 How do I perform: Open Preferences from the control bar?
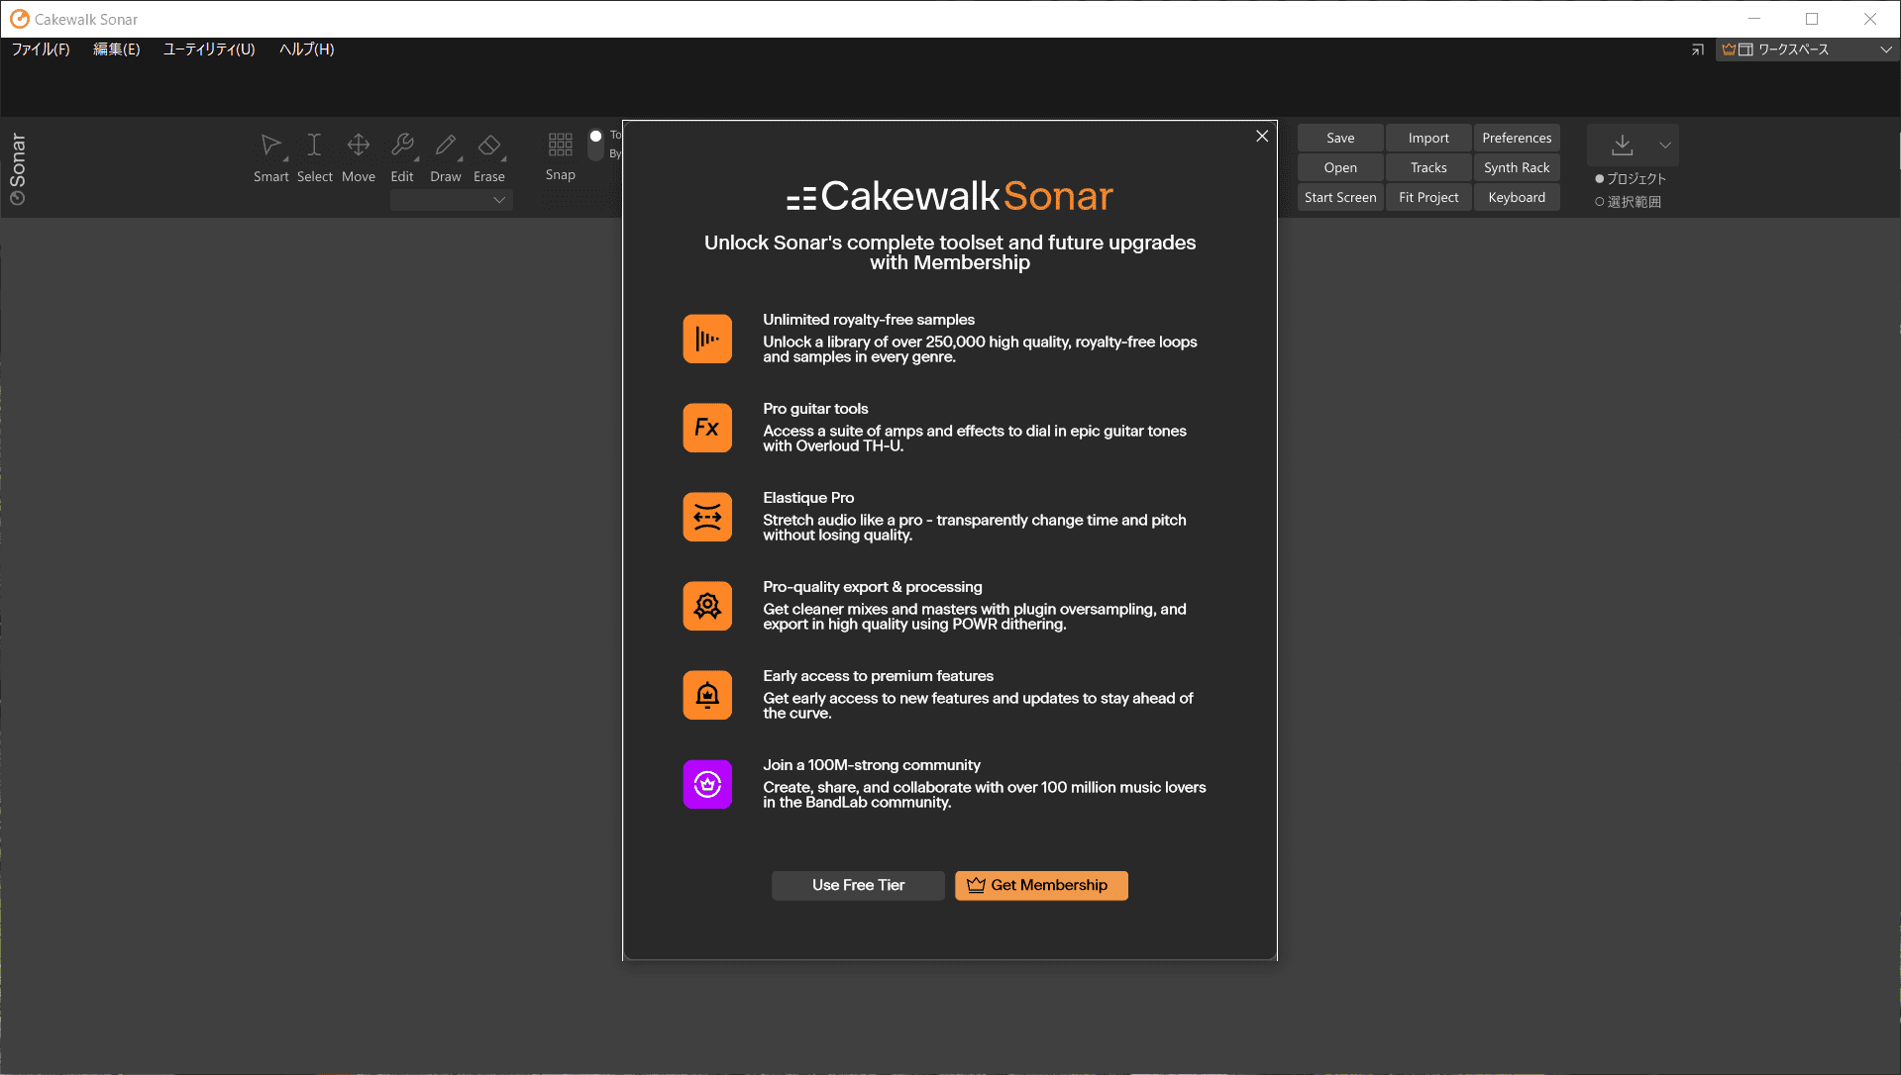point(1517,138)
